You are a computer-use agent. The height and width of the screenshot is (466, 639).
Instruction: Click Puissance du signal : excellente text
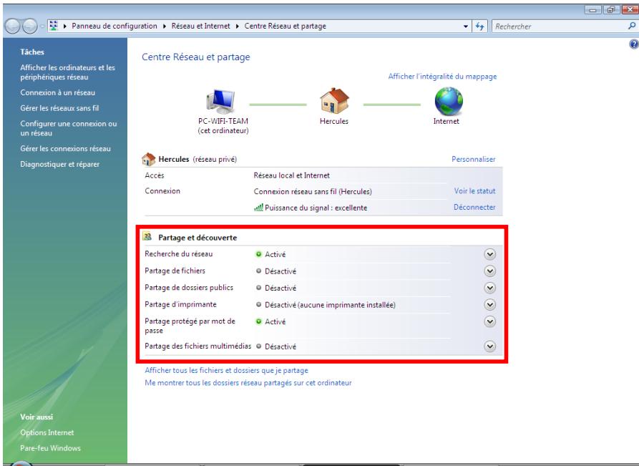click(316, 208)
